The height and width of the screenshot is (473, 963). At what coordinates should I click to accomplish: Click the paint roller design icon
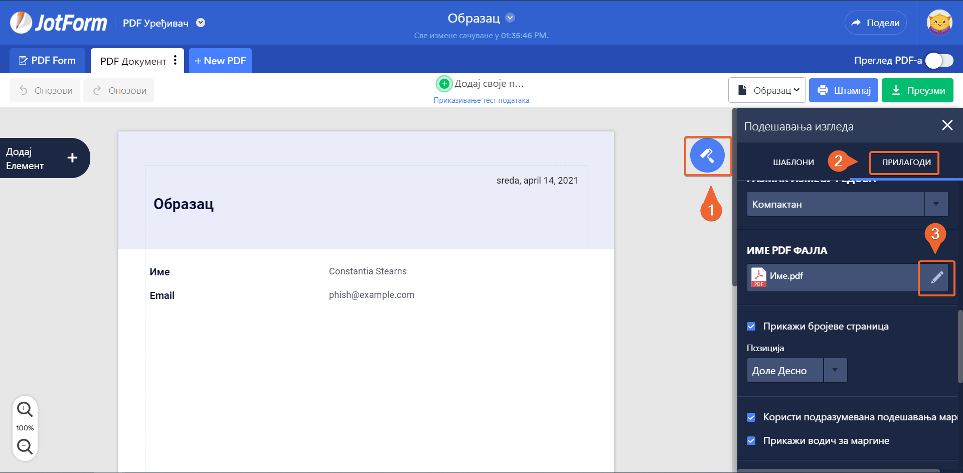pos(707,155)
